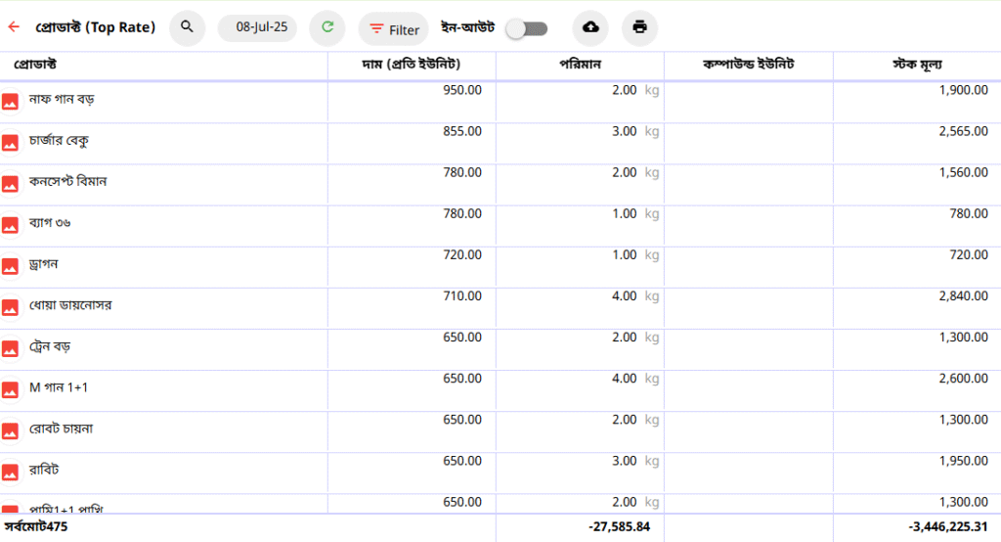The height and width of the screenshot is (542, 1001).
Task: Sort by প্রোডাক্ট column header
Action: 36,65
